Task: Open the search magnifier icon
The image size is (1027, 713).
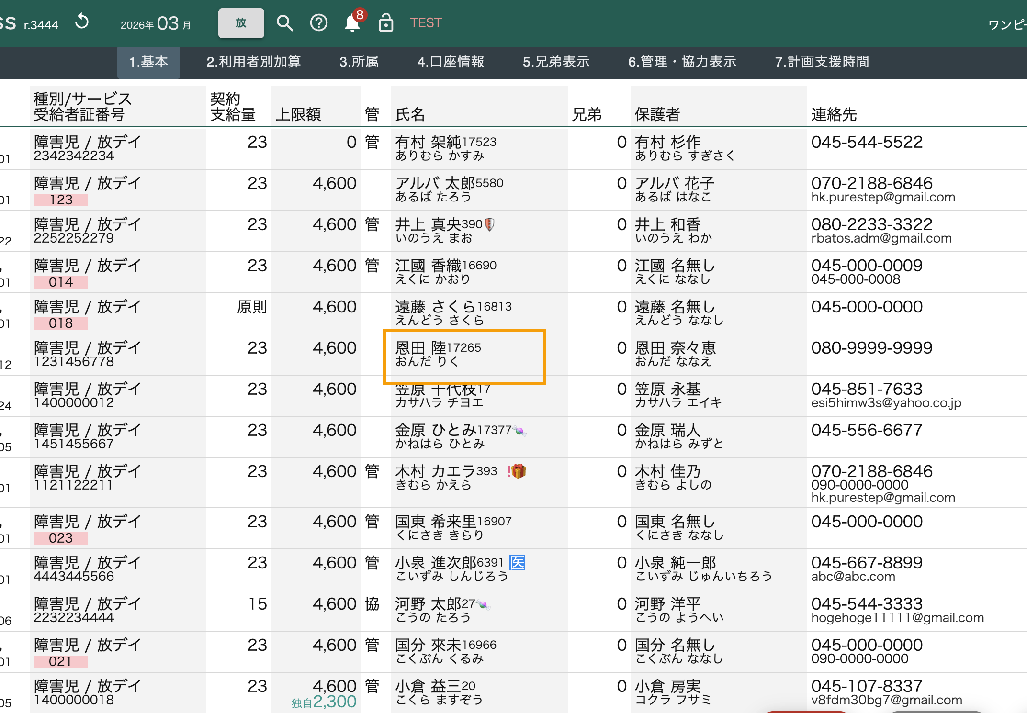Action: coord(284,22)
